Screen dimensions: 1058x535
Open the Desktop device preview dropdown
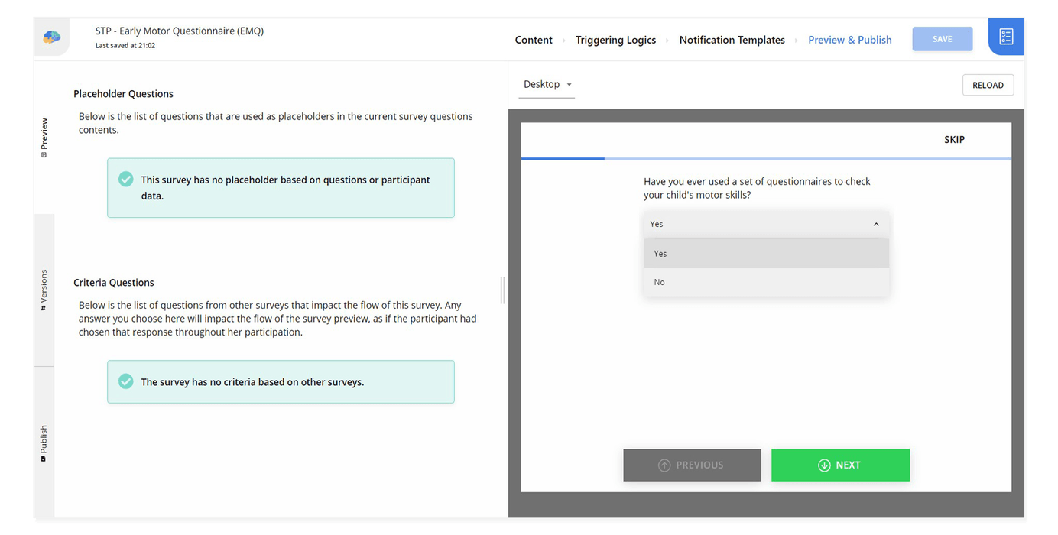pos(547,84)
